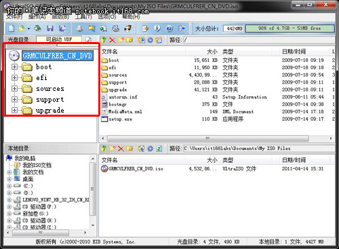Click the Save As toolbar icon
The width and height of the screenshot is (339, 249).
tap(62, 28)
